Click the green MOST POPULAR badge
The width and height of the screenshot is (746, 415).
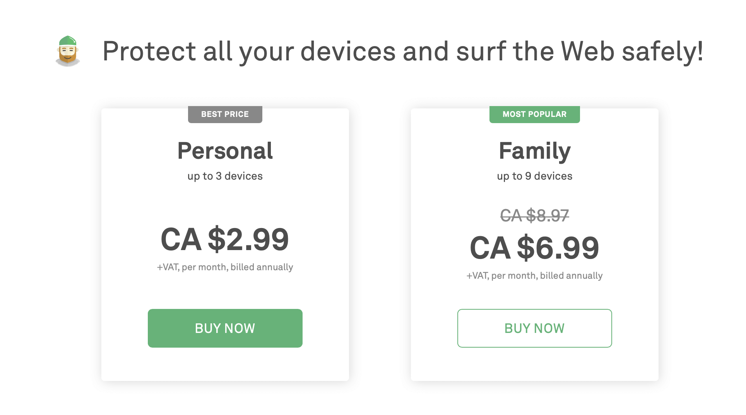[534, 115]
